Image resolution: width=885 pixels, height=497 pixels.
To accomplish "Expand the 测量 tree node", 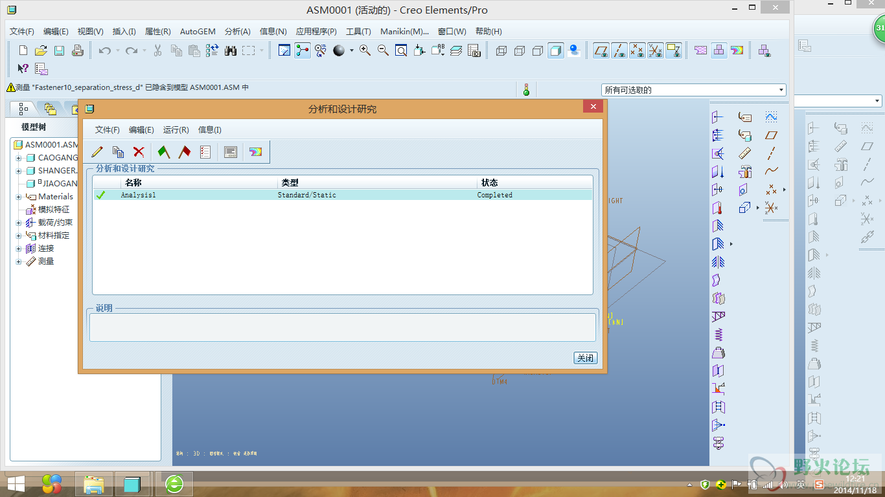I will (x=19, y=261).
